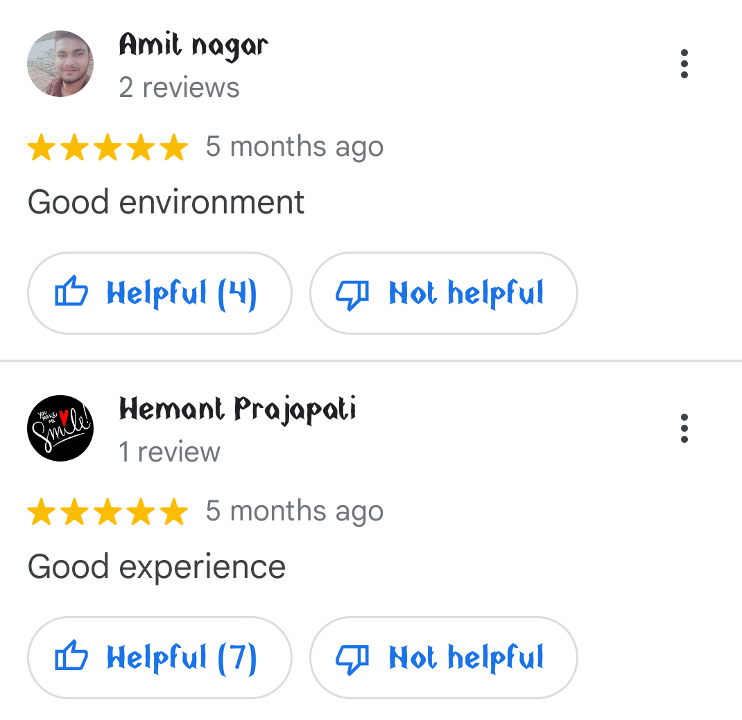View Hemant Prajapati's 1 review
Viewport: 742px width, 720px height.
tap(169, 452)
